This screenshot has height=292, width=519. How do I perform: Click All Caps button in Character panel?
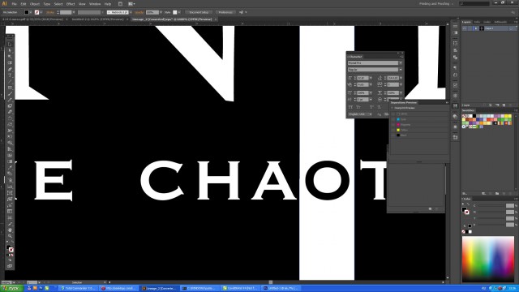(350, 107)
